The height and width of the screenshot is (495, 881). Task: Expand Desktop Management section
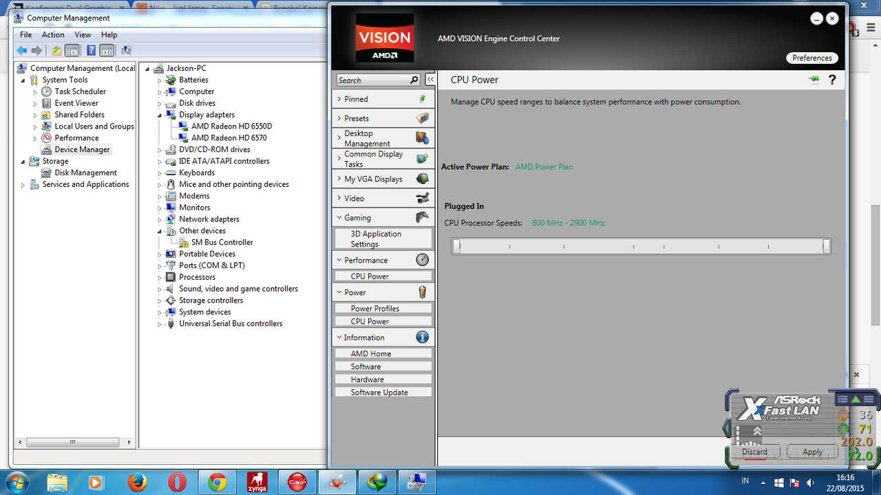point(383,138)
